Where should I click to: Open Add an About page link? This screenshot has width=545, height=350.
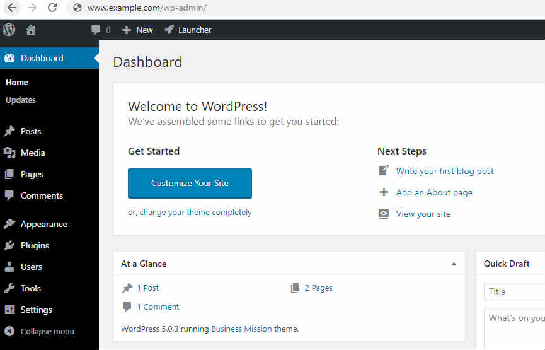tap(434, 193)
